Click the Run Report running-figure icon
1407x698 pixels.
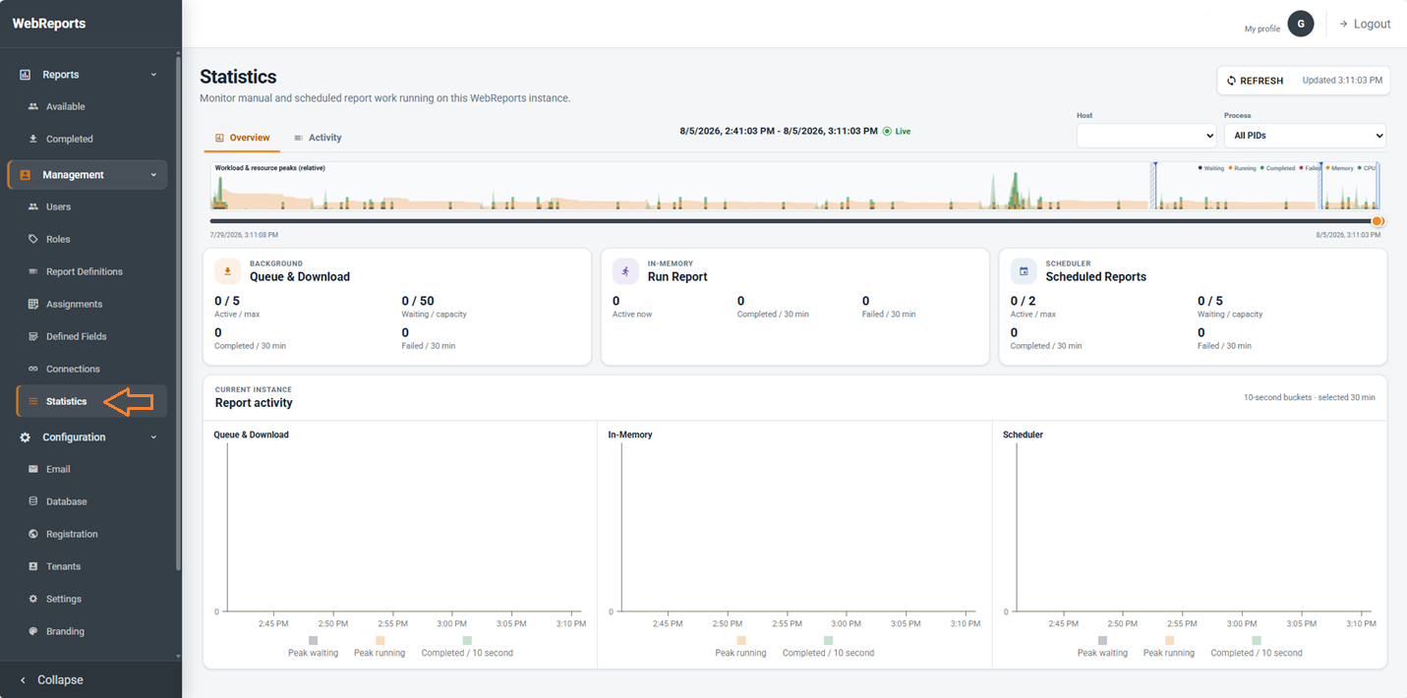(625, 271)
